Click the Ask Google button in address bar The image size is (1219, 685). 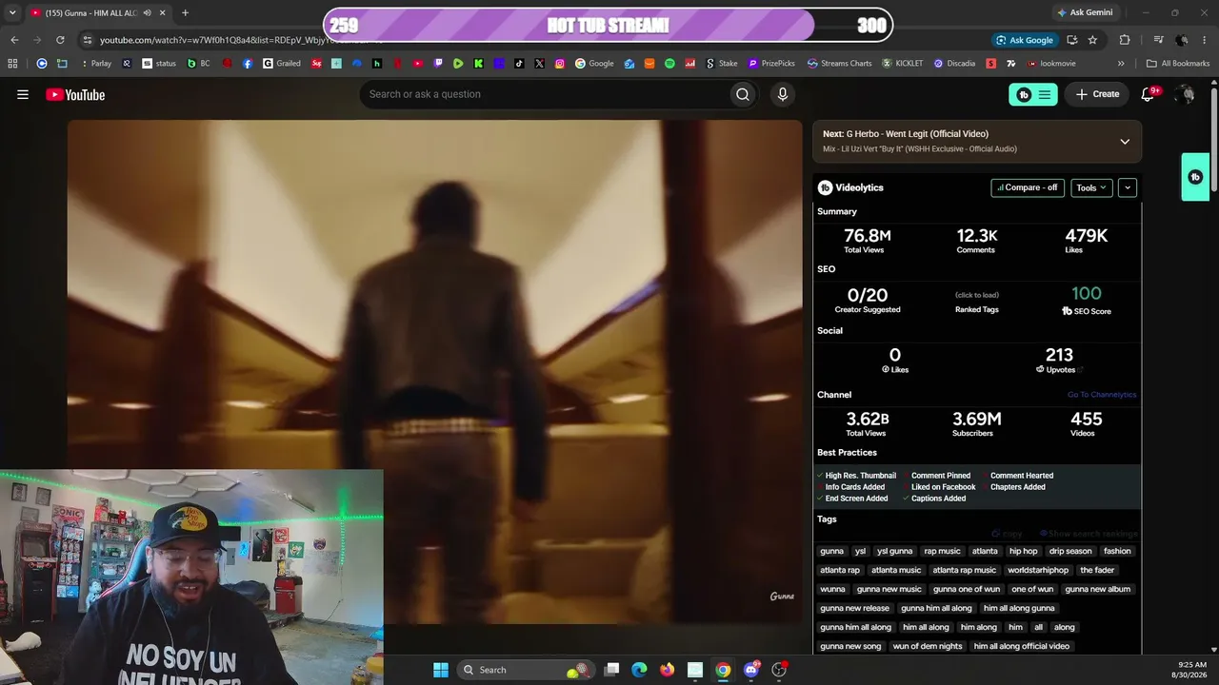(1024, 40)
